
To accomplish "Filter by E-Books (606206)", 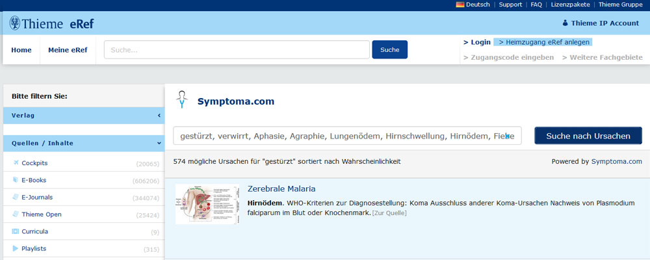I will click(x=84, y=180).
